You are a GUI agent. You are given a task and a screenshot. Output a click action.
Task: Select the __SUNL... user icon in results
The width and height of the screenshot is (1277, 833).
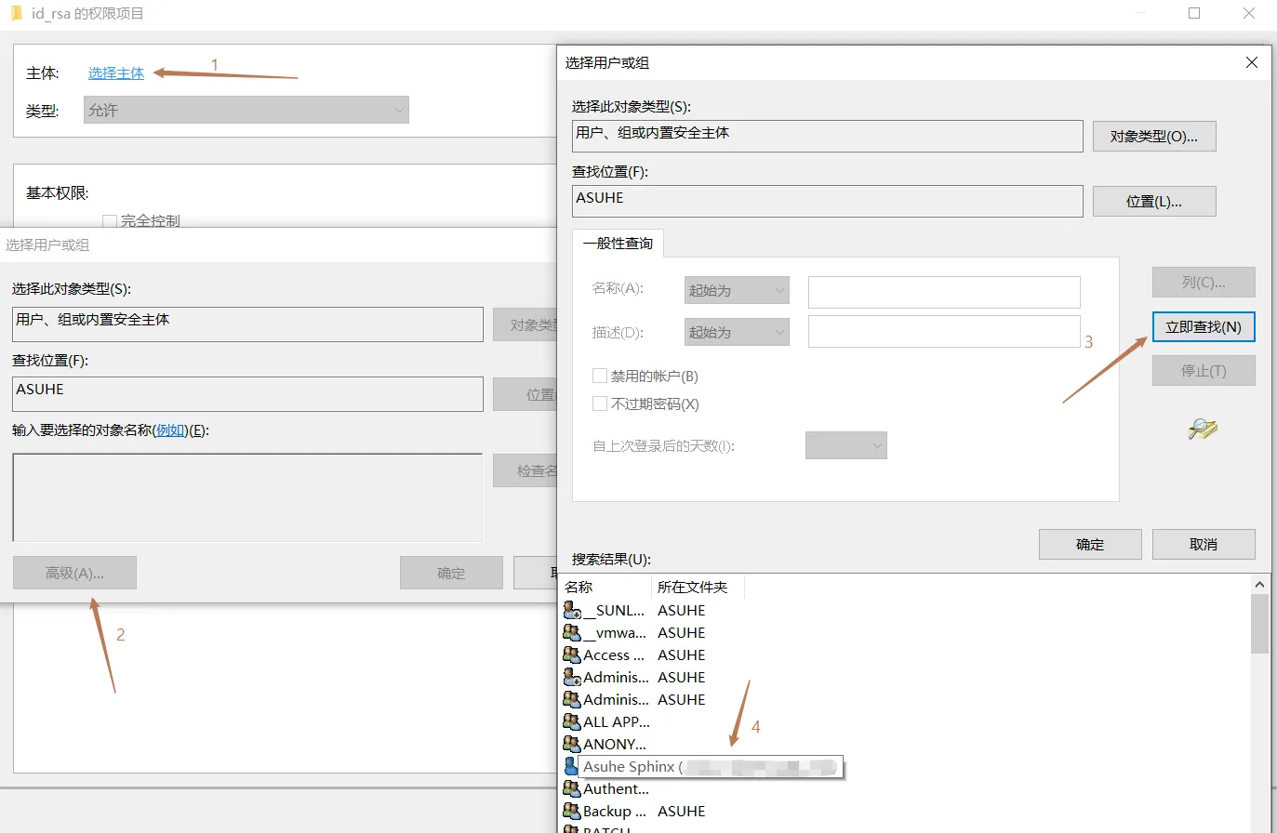click(572, 610)
